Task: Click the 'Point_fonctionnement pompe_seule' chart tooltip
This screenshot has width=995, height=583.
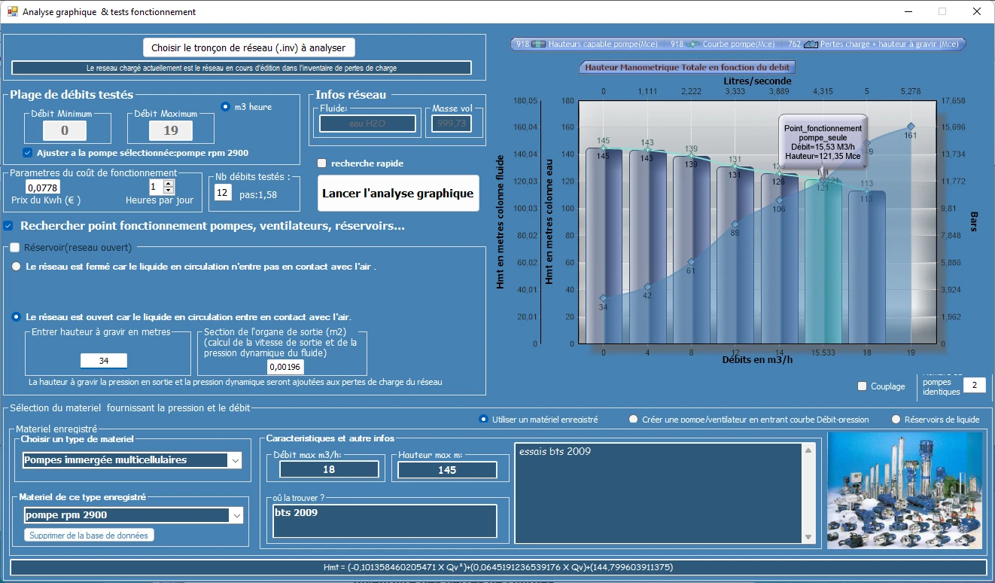Action: point(823,142)
